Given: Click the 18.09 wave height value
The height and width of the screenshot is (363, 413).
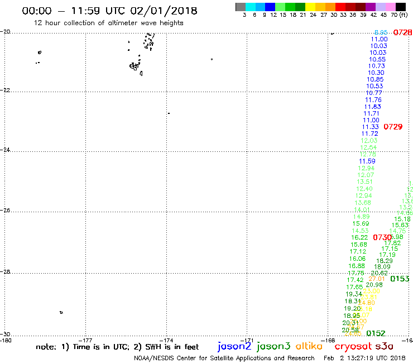Looking at the screenshot, I should pos(382,267).
